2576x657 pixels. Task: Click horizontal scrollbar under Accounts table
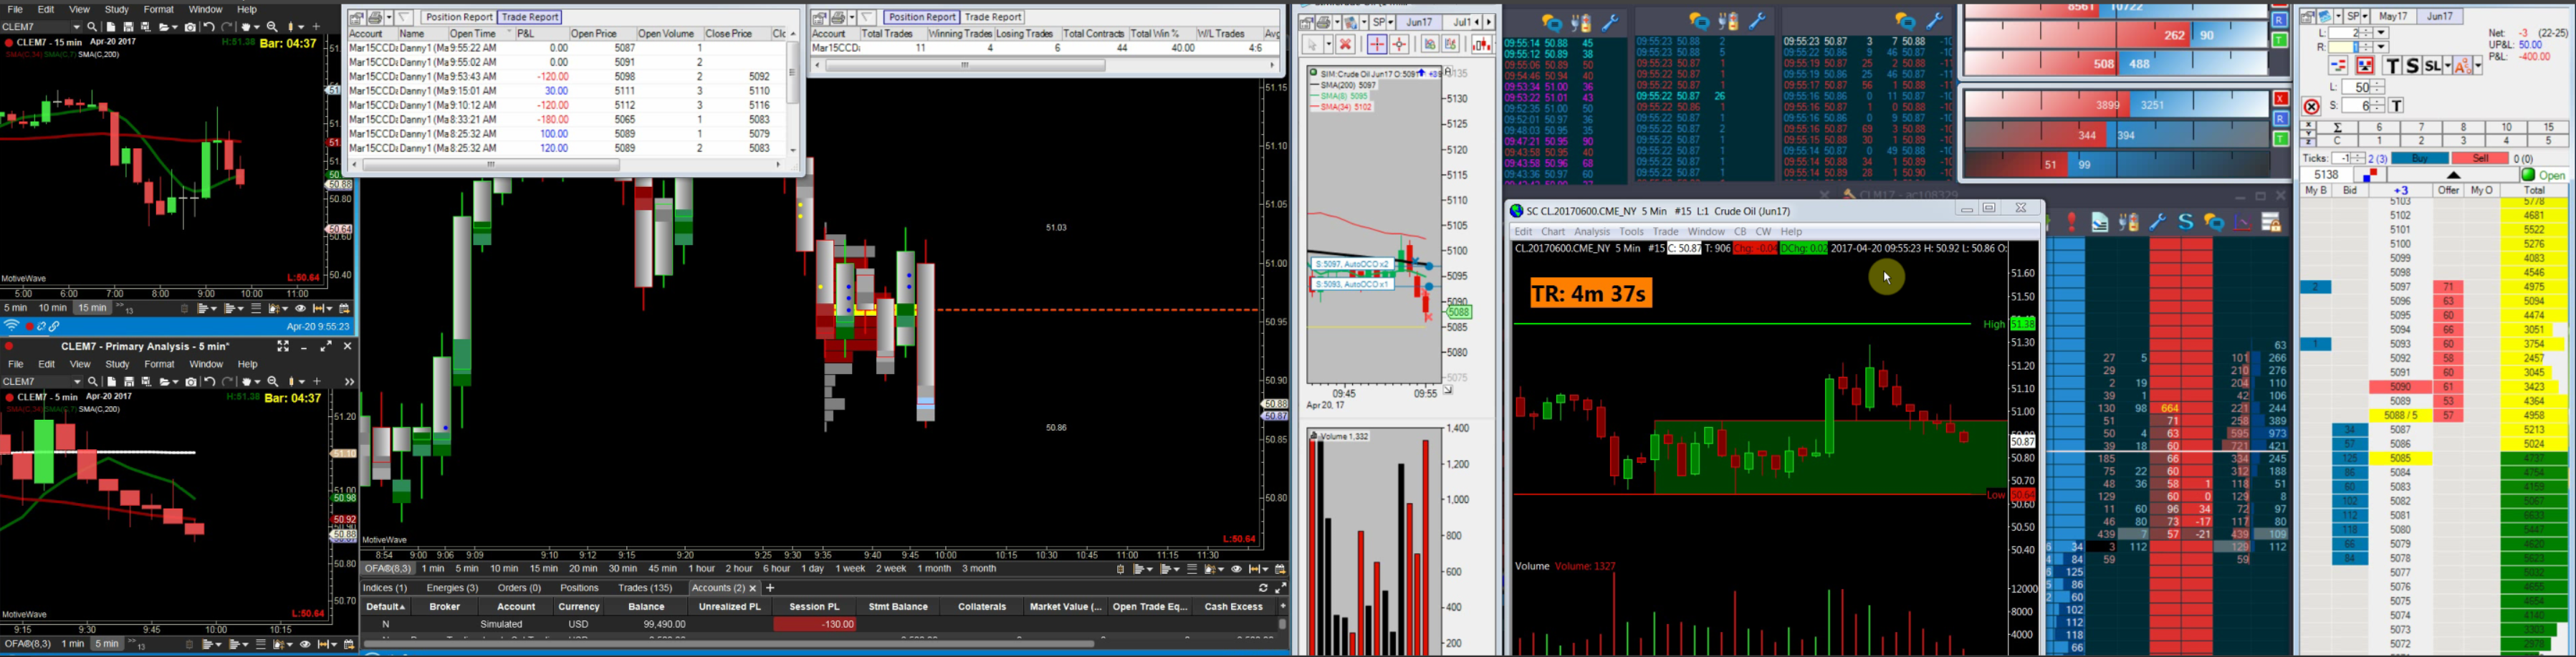tap(730, 643)
